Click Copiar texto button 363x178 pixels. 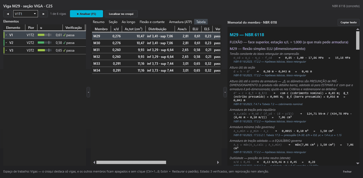[348, 22]
